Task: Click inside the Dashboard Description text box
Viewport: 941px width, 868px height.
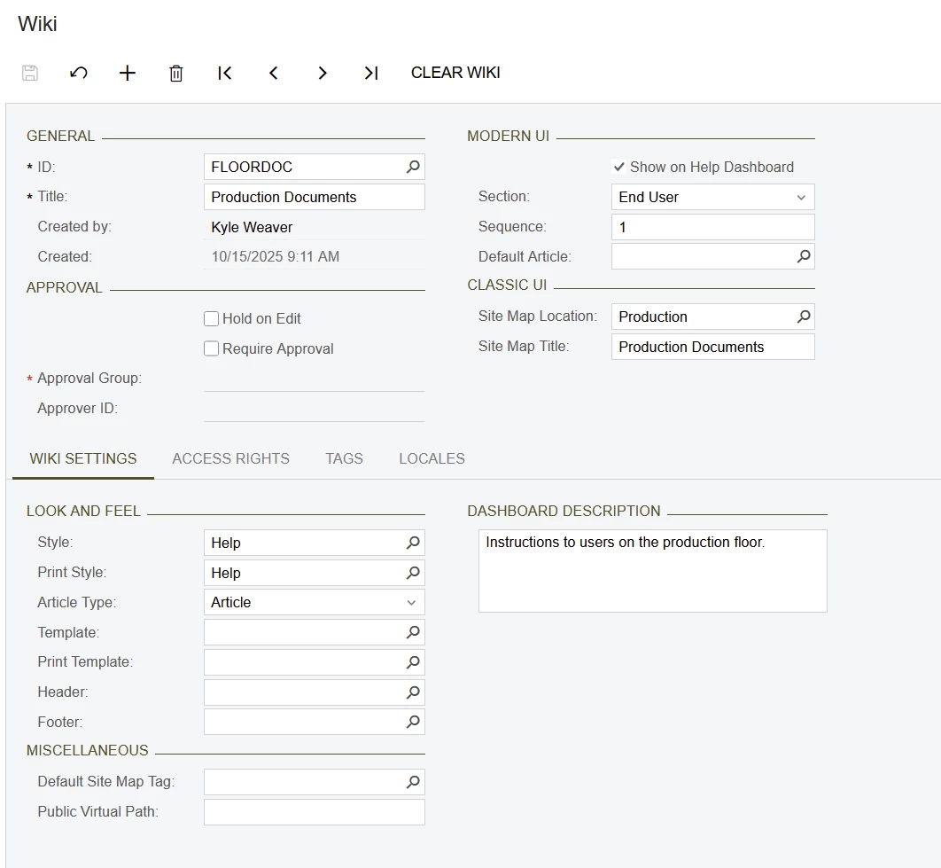Action: pos(653,571)
